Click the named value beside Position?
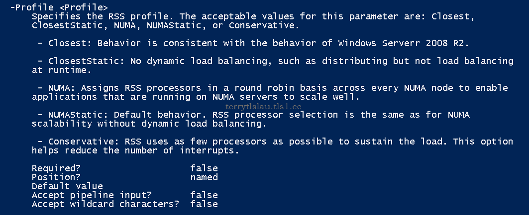This screenshot has height=215, width=529. pos(204,177)
